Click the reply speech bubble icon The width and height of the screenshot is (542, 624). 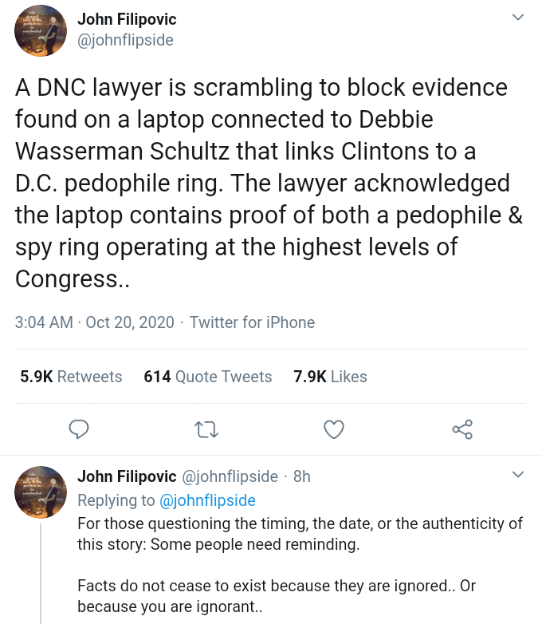(x=78, y=430)
